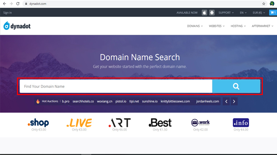The width and height of the screenshot is (277, 155).
Task: Select the .shop domain offer
Action: pos(38,125)
